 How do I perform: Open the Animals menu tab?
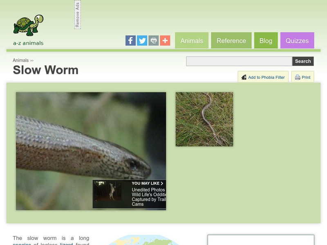pos(192,40)
